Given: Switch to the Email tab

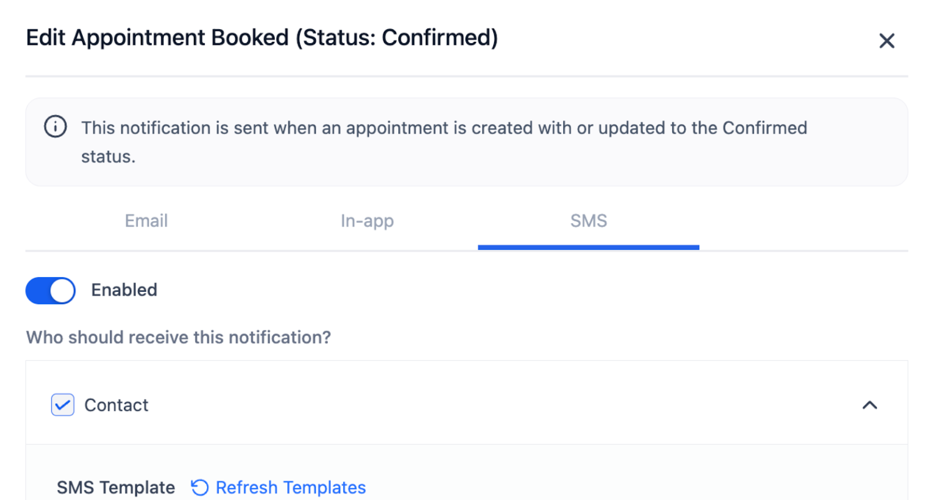Looking at the screenshot, I should 146,221.
